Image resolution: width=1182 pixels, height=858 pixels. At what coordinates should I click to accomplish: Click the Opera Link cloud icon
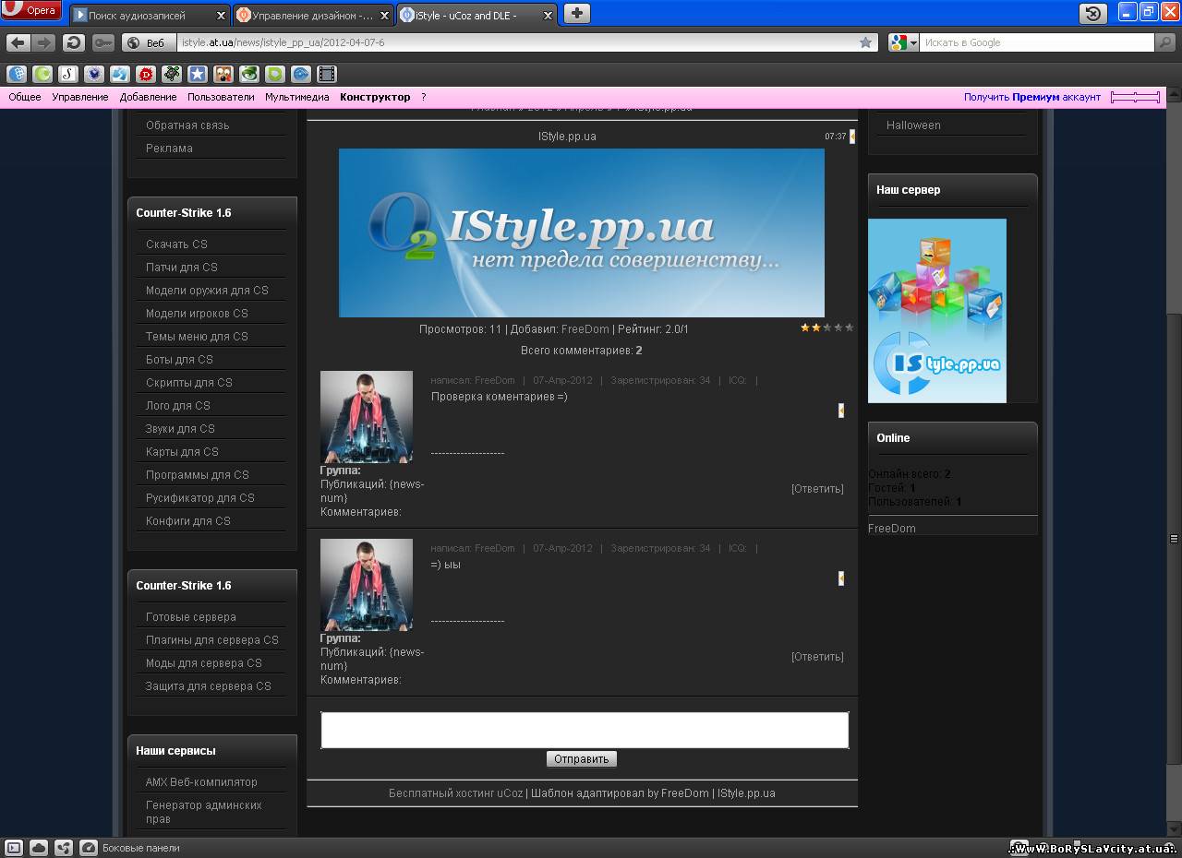(x=39, y=847)
